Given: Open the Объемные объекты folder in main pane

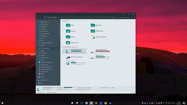Looking at the screenshot, I should point(98,37).
